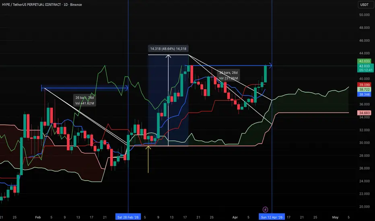Click the pink 34.683 price label
Image resolution: width=375 pixels, height=221 pixels.
pos(364,113)
